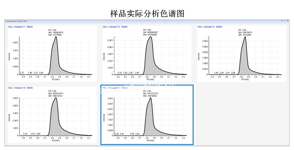
Task: Click the RT(min) axis label on Y3 plot
Action: pos(245,79)
